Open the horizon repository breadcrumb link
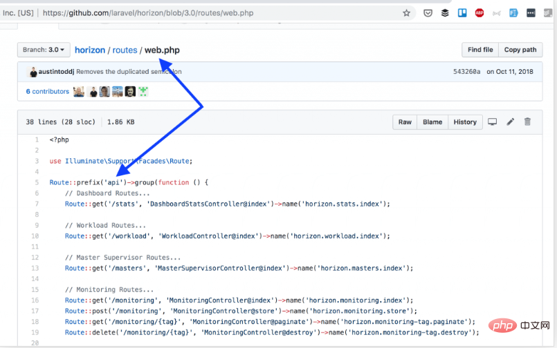The height and width of the screenshot is (348, 557). point(90,50)
